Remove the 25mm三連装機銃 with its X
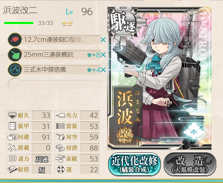The width and height of the screenshot is (223, 183). point(103,55)
